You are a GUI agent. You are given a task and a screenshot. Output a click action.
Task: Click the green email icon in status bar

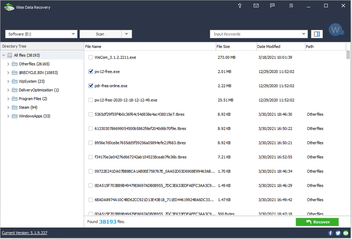pos(346,233)
